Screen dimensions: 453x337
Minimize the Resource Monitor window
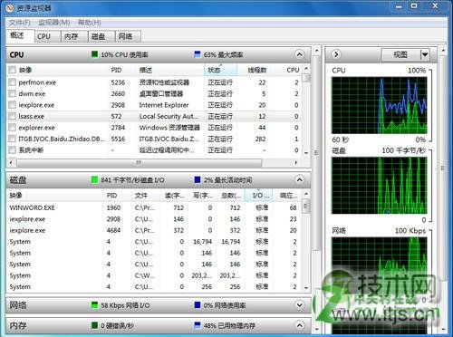point(399,5)
